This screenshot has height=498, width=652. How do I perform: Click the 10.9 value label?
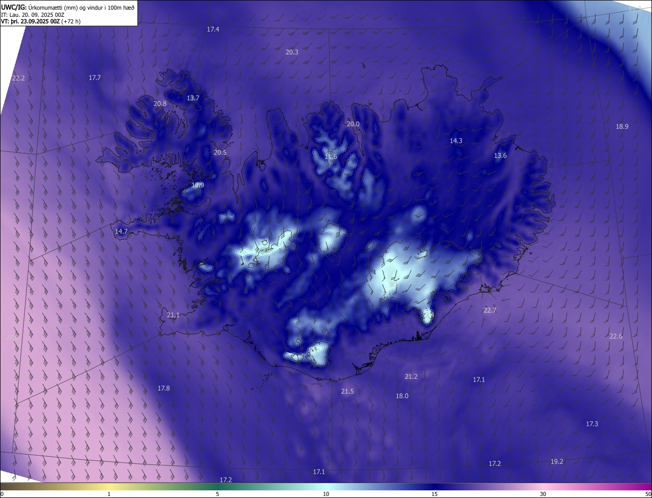point(198,185)
